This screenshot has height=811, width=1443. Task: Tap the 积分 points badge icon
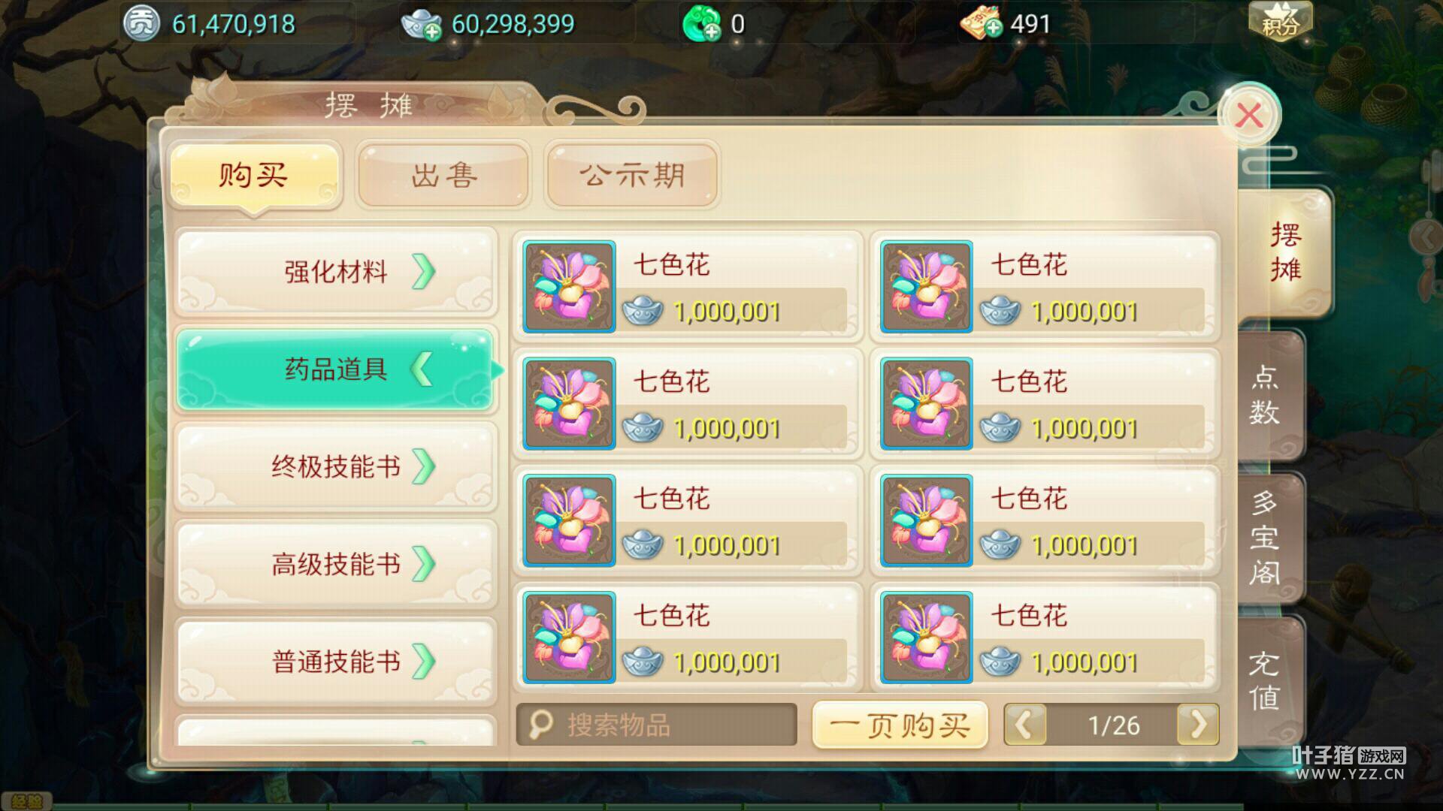click(1281, 22)
